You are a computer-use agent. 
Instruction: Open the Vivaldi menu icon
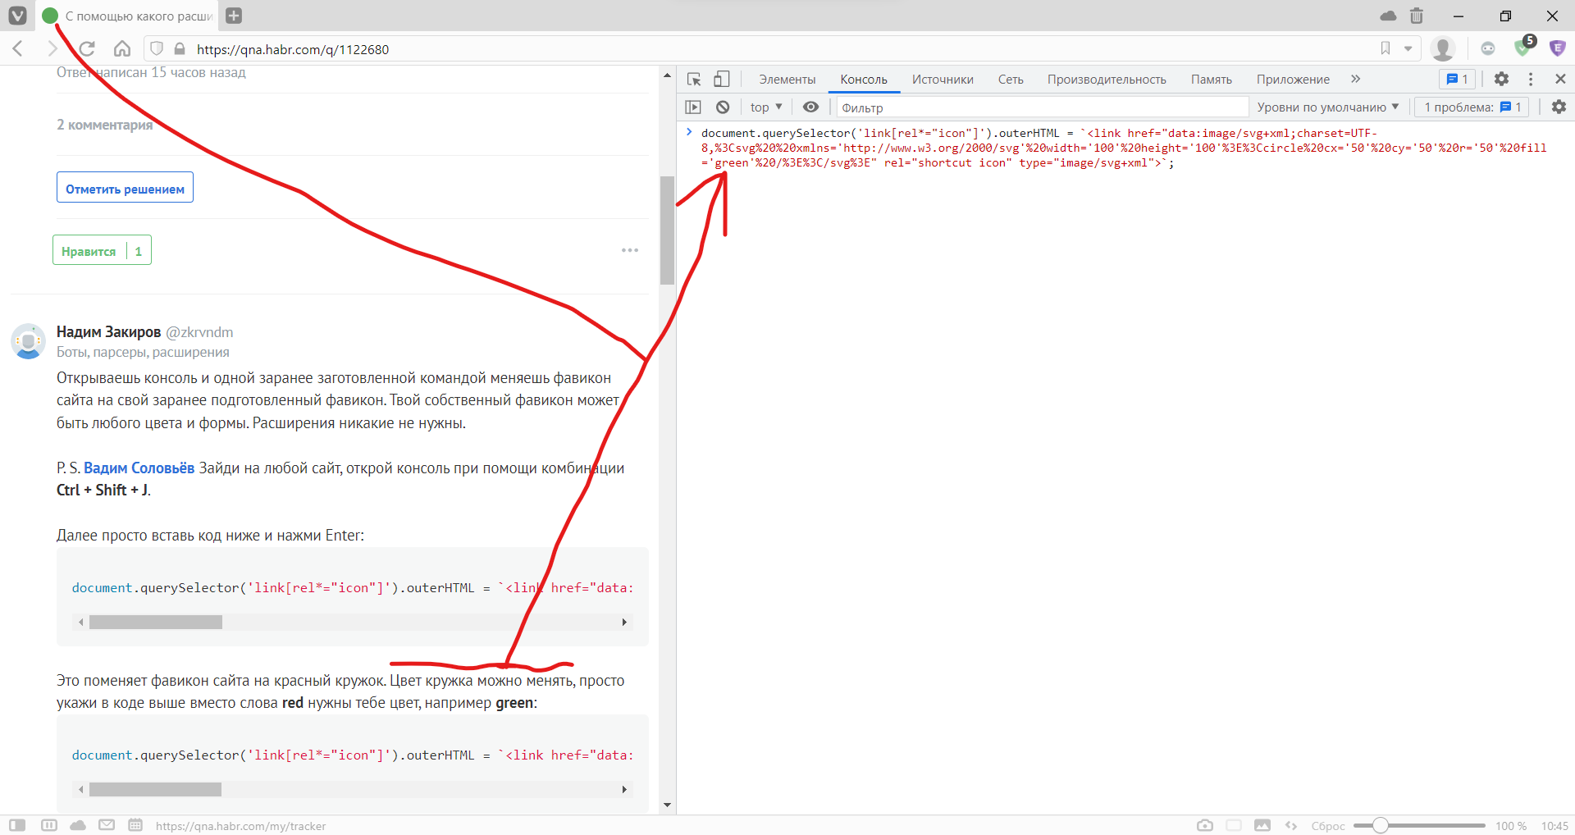coord(17,16)
